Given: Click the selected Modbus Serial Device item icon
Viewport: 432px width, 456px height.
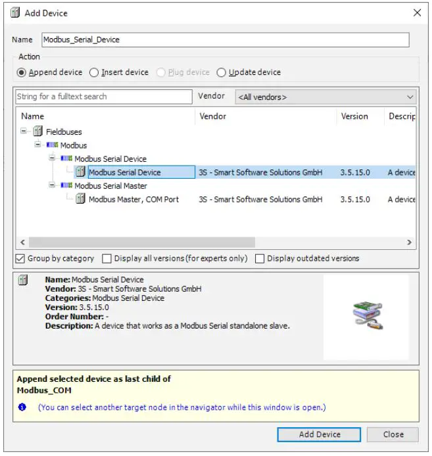Looking at the screenshot, I should pos(80,172).
